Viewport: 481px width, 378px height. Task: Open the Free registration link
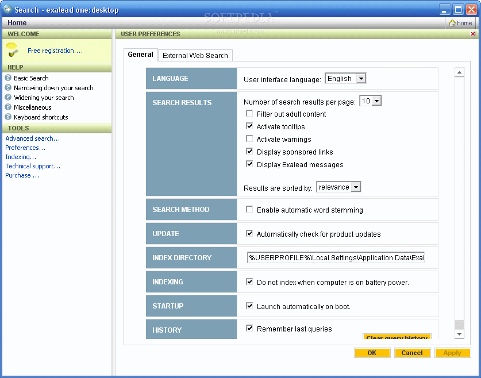55,51
